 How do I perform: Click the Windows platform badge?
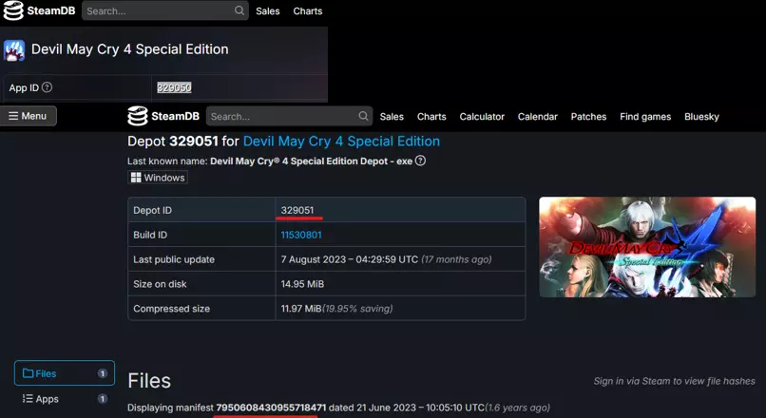point(158,178)
